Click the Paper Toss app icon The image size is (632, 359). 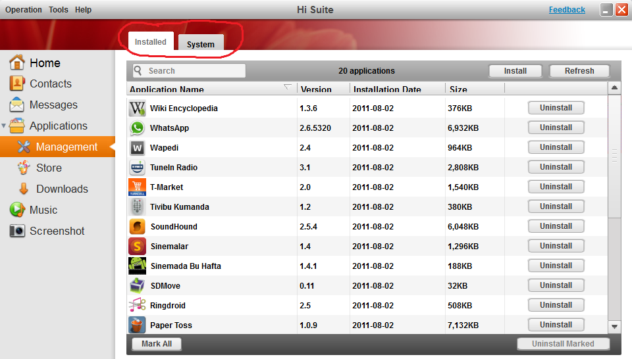[137, 325]
